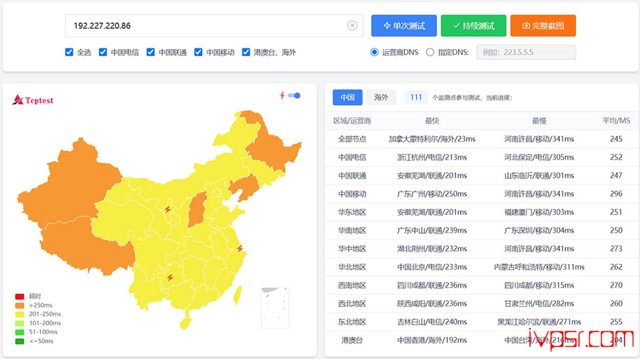Click the 平均/MS column header
Viewport: 640px width, 359px height.
coord(616,121)
